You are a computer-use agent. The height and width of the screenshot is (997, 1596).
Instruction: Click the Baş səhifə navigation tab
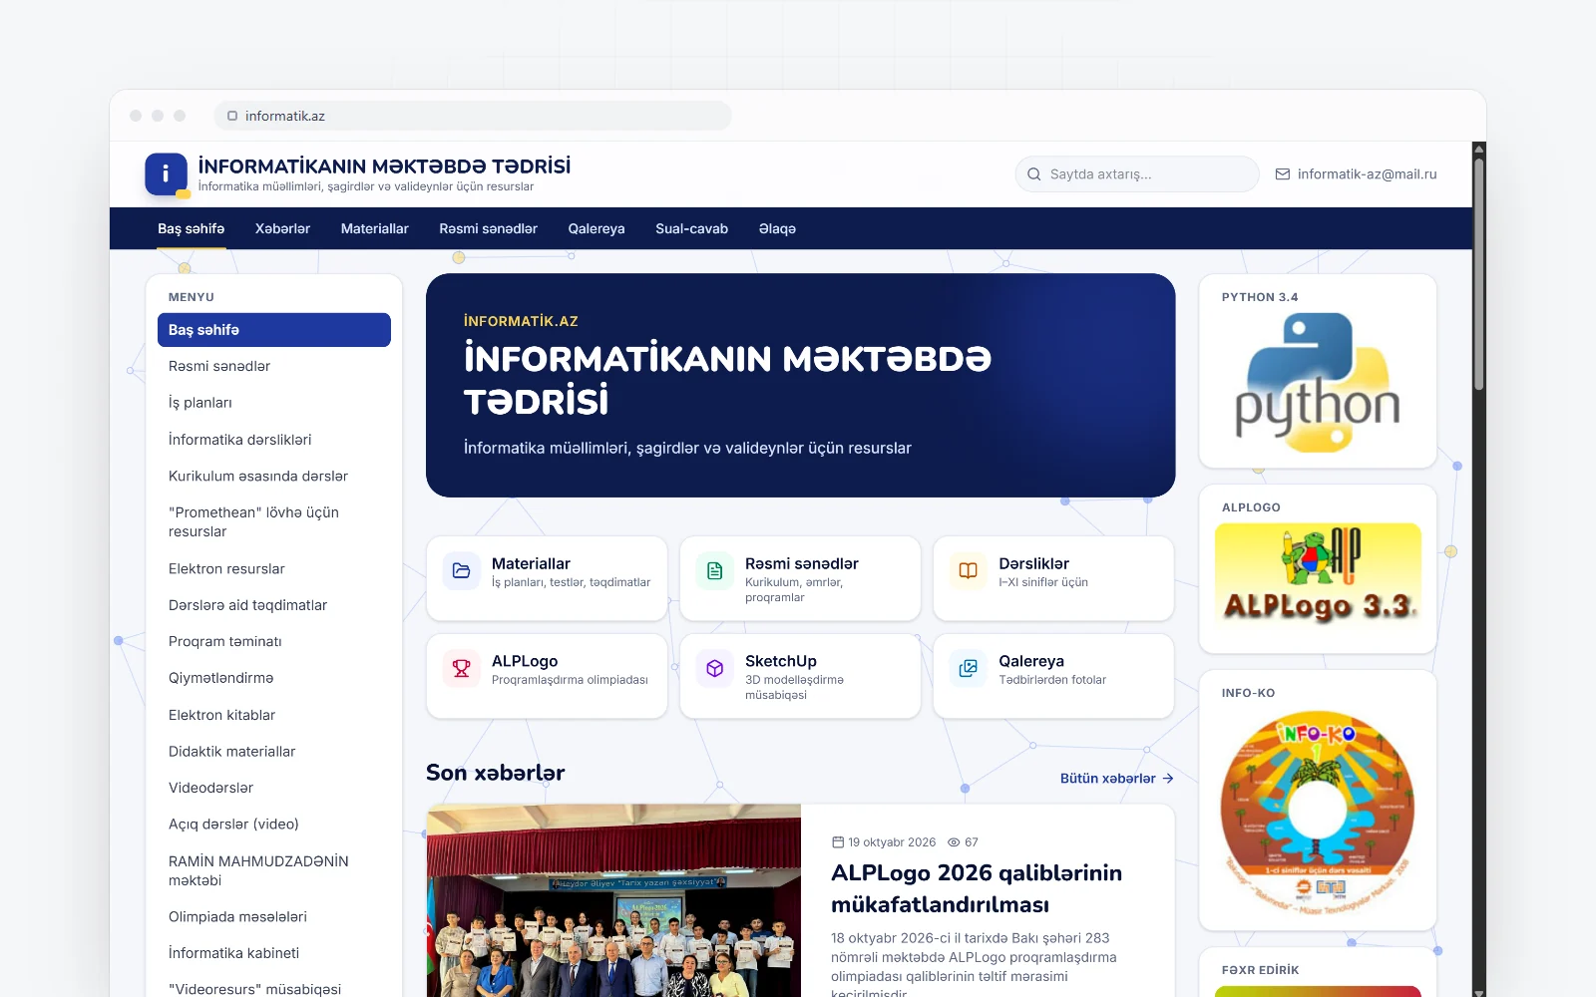(191, 229)
